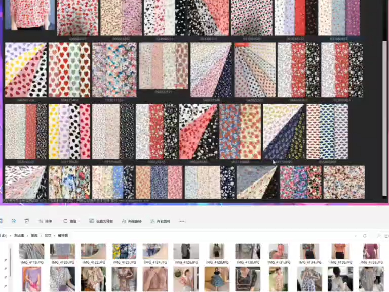The image size is (389, 292).
Task: Open purple-yellow-pink diagonal hearts fabric image
Action: [25, 70]
